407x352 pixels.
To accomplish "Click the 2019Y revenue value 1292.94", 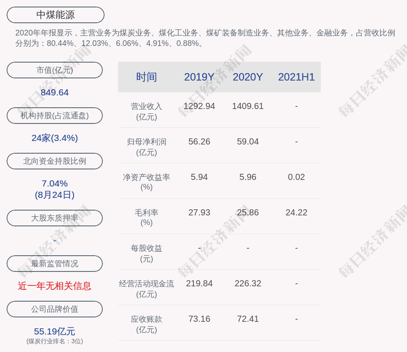I will tap(199, 106).
